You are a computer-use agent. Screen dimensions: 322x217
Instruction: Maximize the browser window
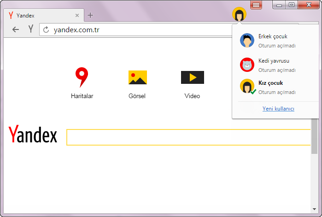(292, 5)
